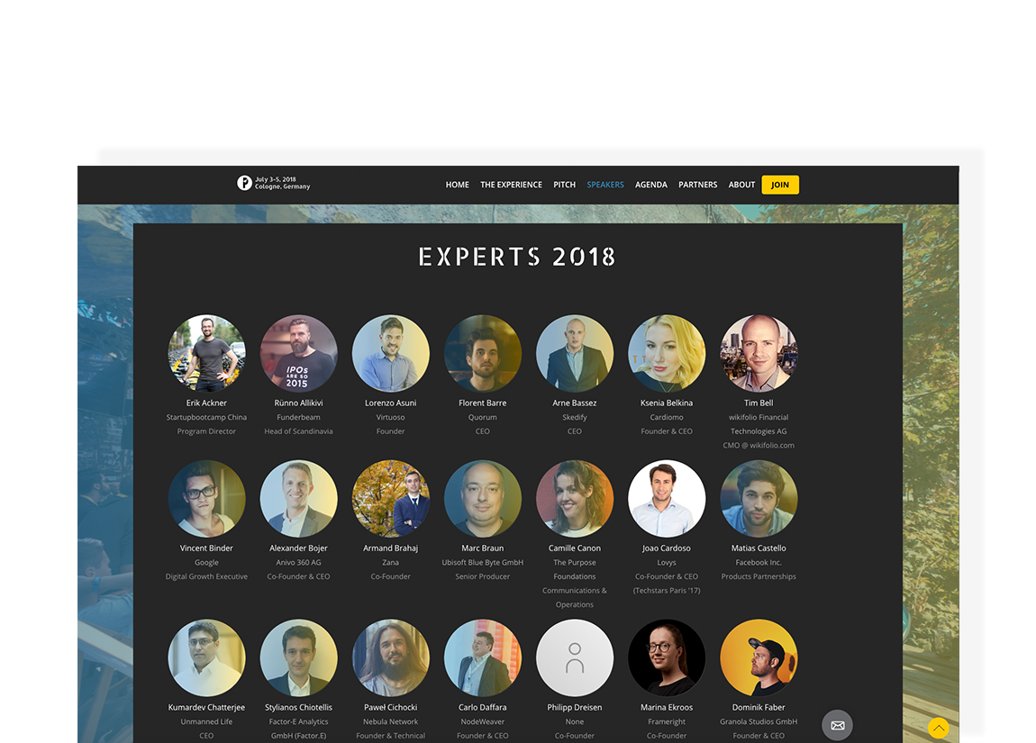The image size is (1036, 743).
Task: Select Ksenia Belkina's portrait
Action: [667, 353]
